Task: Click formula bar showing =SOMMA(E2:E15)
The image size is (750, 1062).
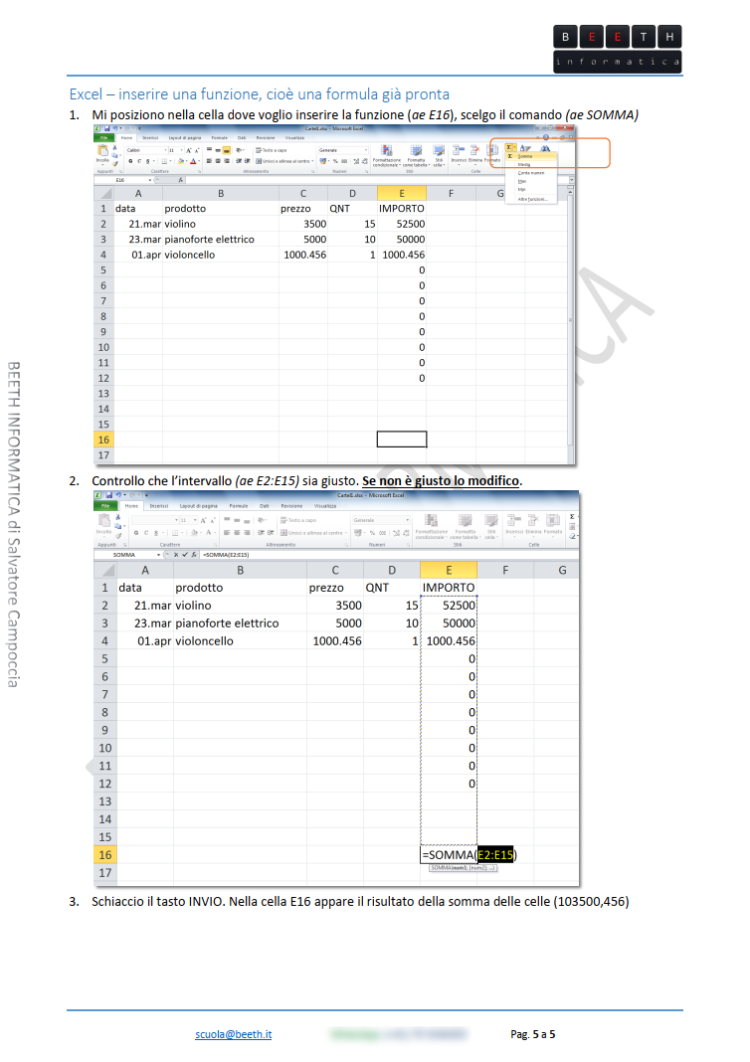Action: coord(388,555)
